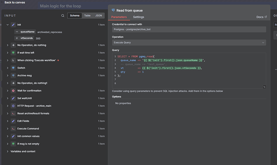The height and width of the screenshot is (165, 277).
Task: Expand the Edit Fields node
Action: point(8,121)
